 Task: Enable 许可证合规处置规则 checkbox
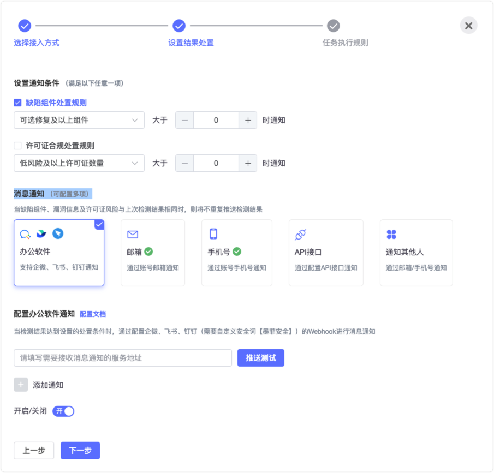(x=17, y=146)
